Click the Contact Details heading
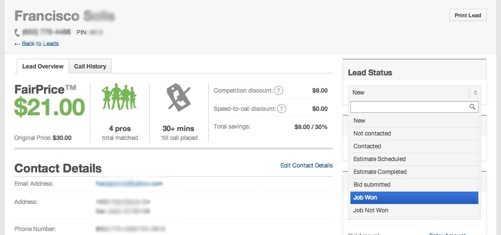The width and height of the screenshot is (501, 235). (x=58, y=168)
